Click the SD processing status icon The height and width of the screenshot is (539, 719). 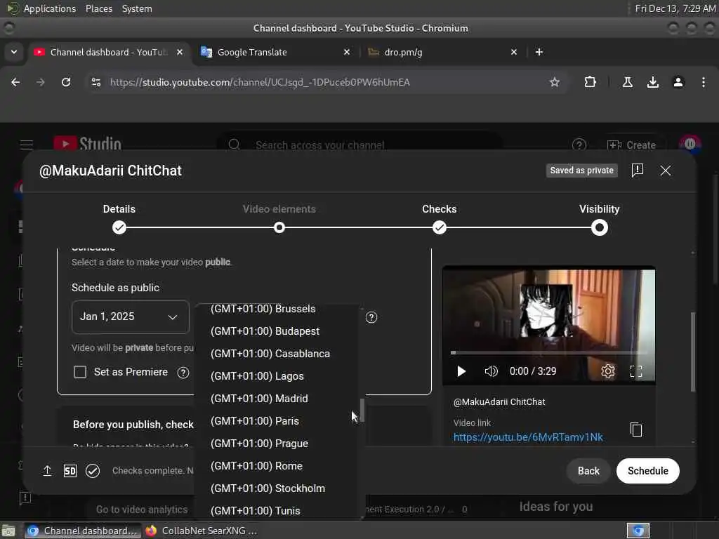pos(70,471)
